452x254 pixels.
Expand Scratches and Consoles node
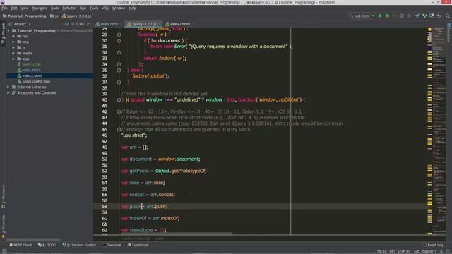click(8, 92)
